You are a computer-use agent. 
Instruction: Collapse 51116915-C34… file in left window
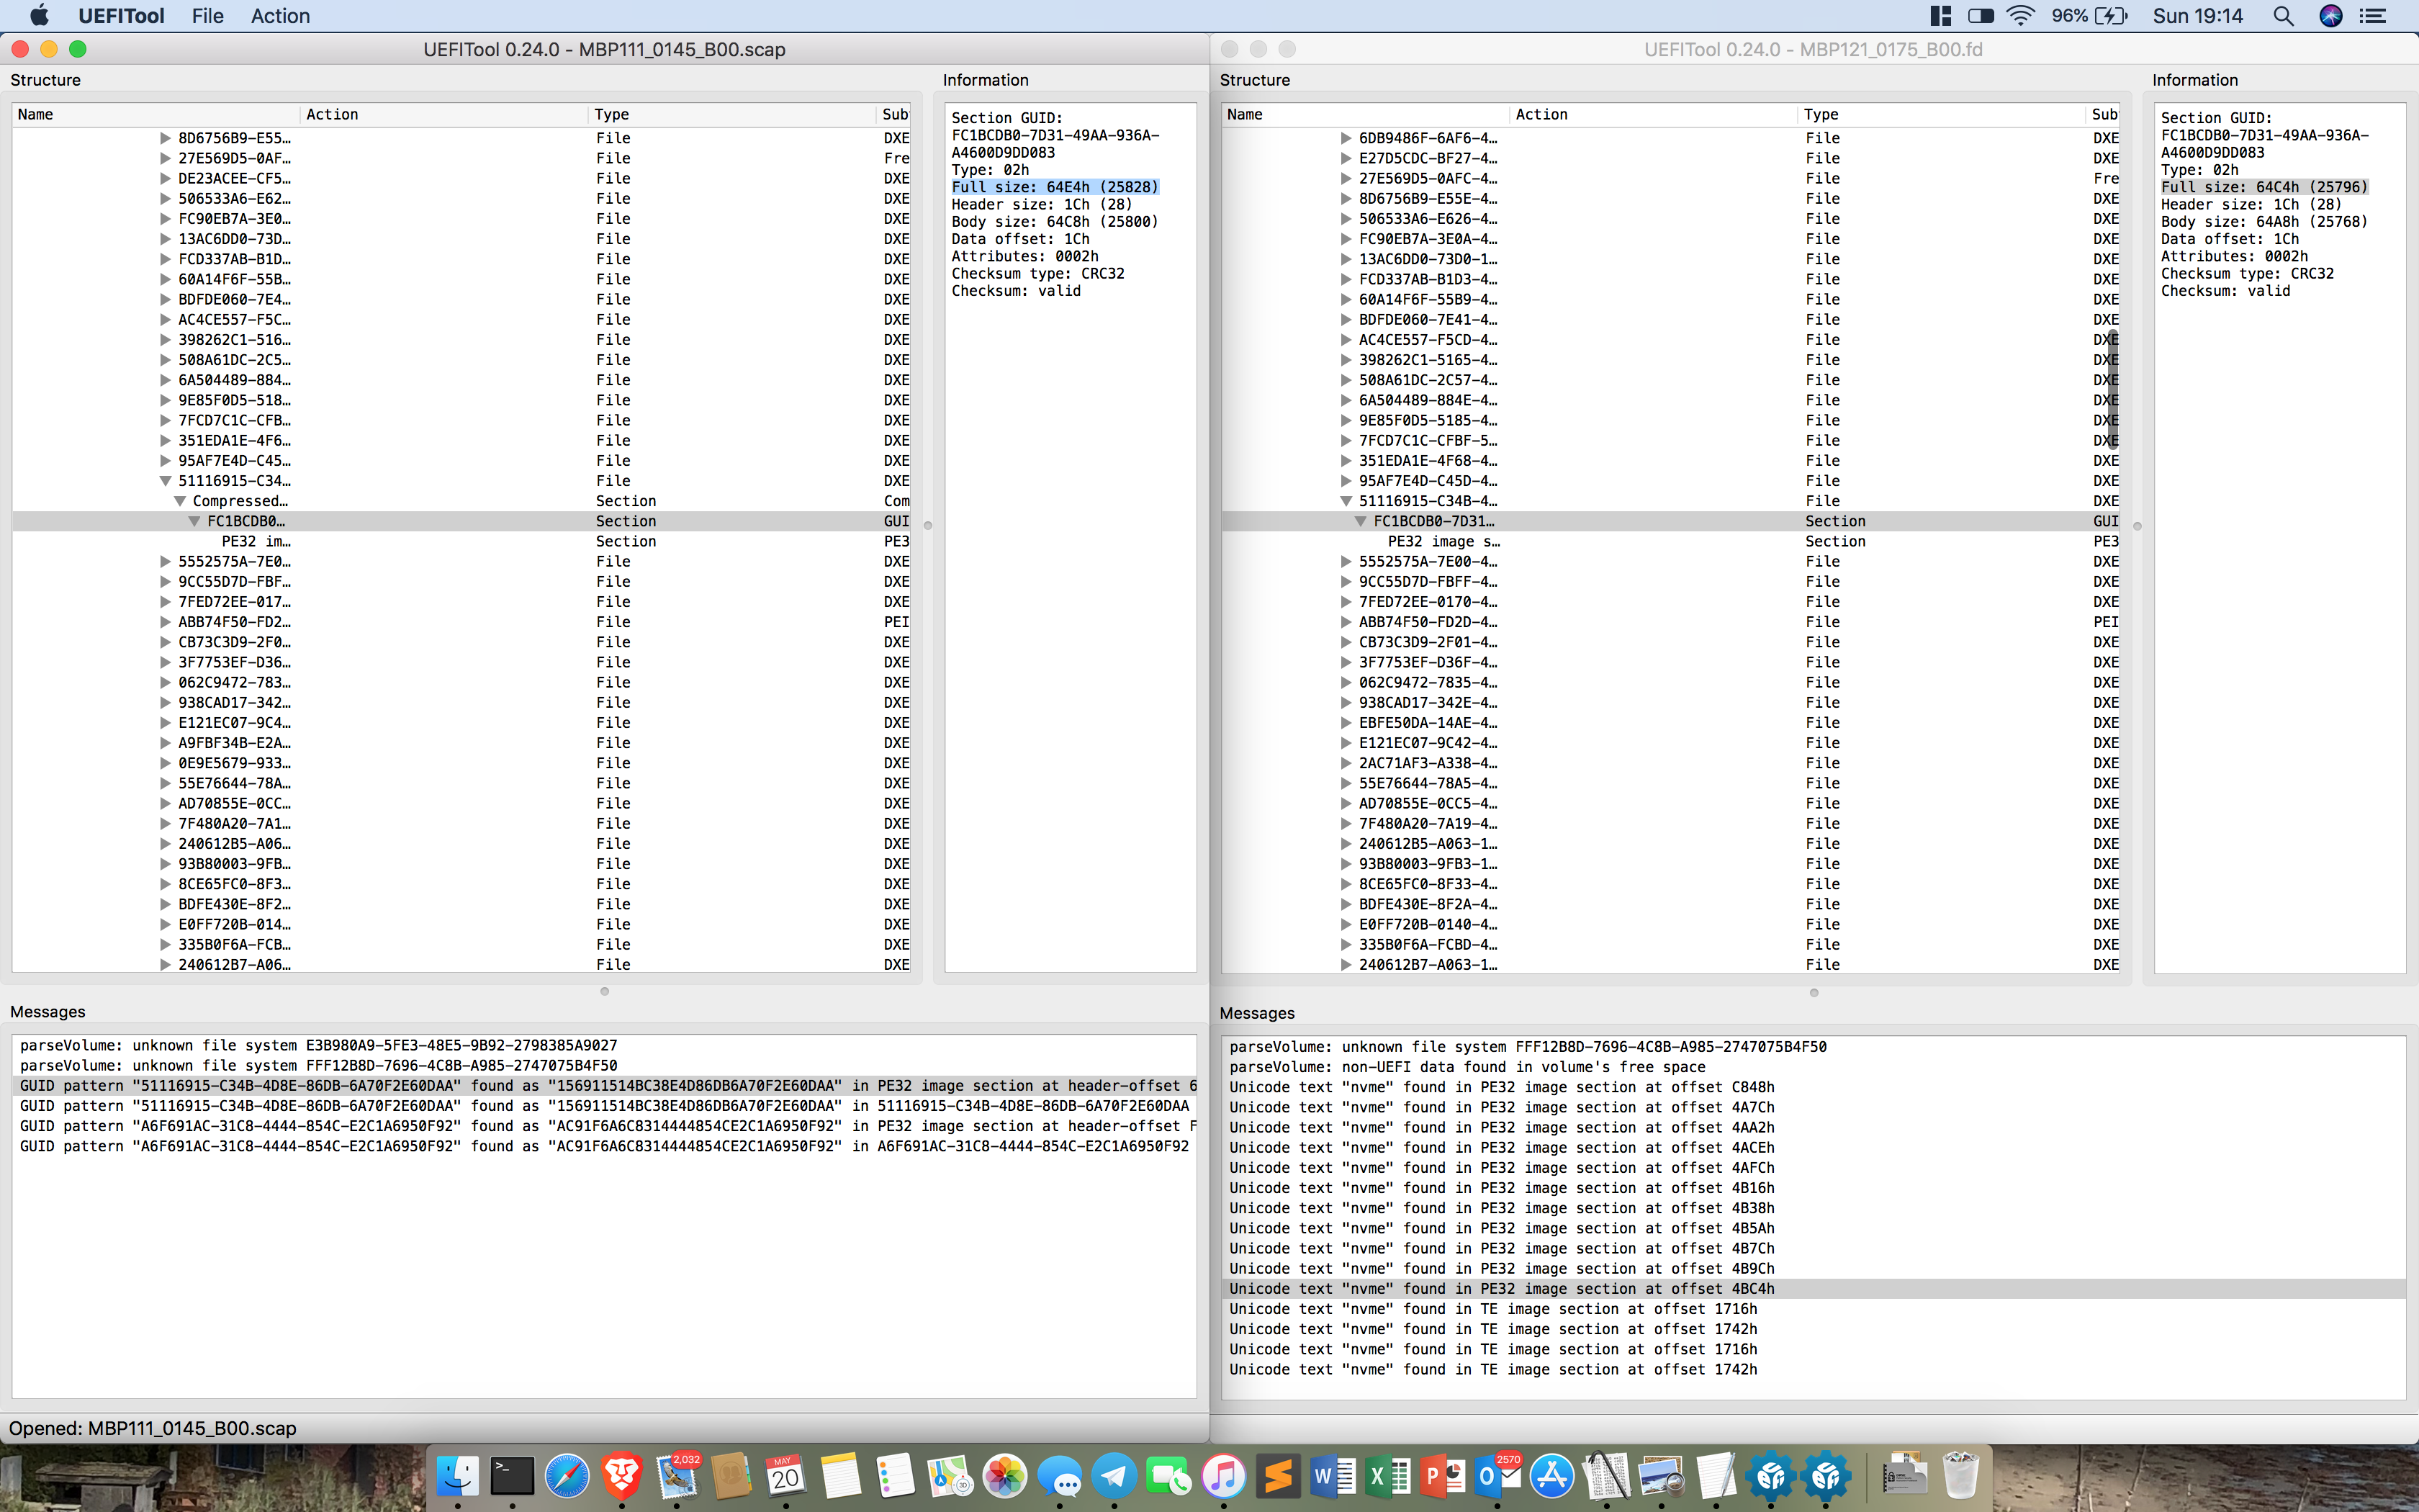pos(165,481)
